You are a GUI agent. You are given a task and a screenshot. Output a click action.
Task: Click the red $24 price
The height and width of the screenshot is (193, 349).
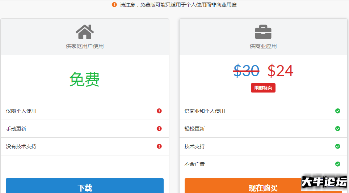tap(281, 71)
